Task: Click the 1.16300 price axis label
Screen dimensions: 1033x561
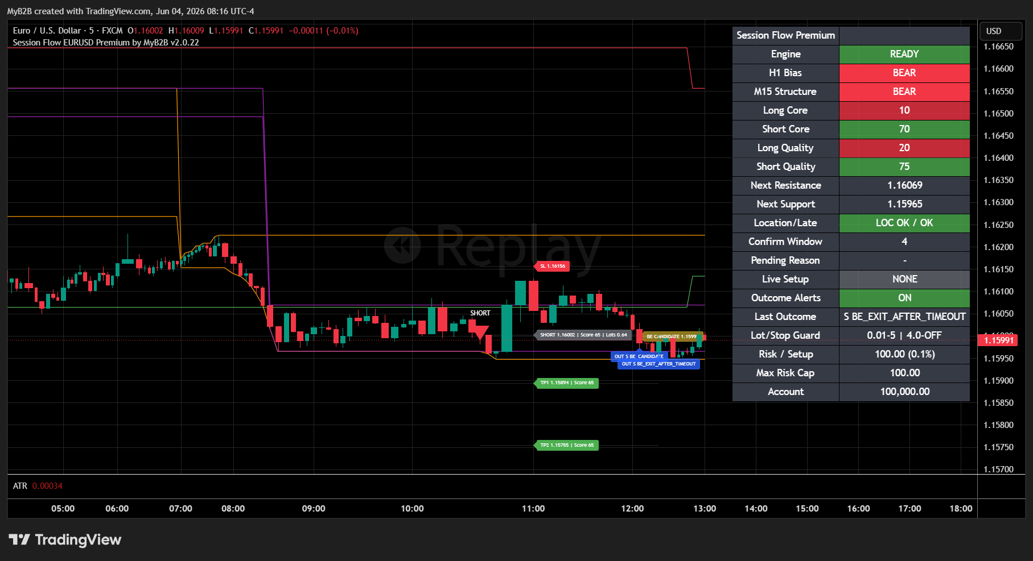Action: [999, 202]
